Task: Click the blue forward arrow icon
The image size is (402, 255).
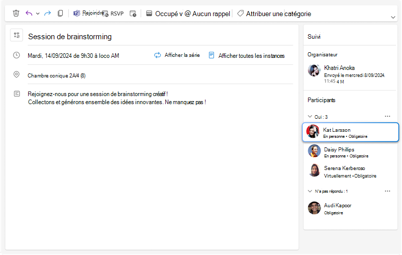Action: click(x=47, y=13)
